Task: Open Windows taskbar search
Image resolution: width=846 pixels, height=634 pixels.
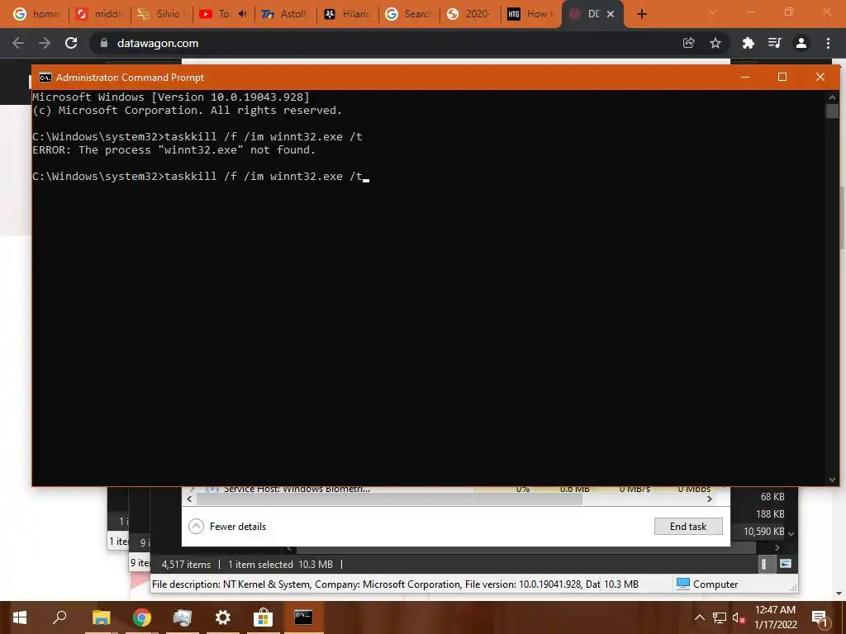Action: click(x=59, y=617)
